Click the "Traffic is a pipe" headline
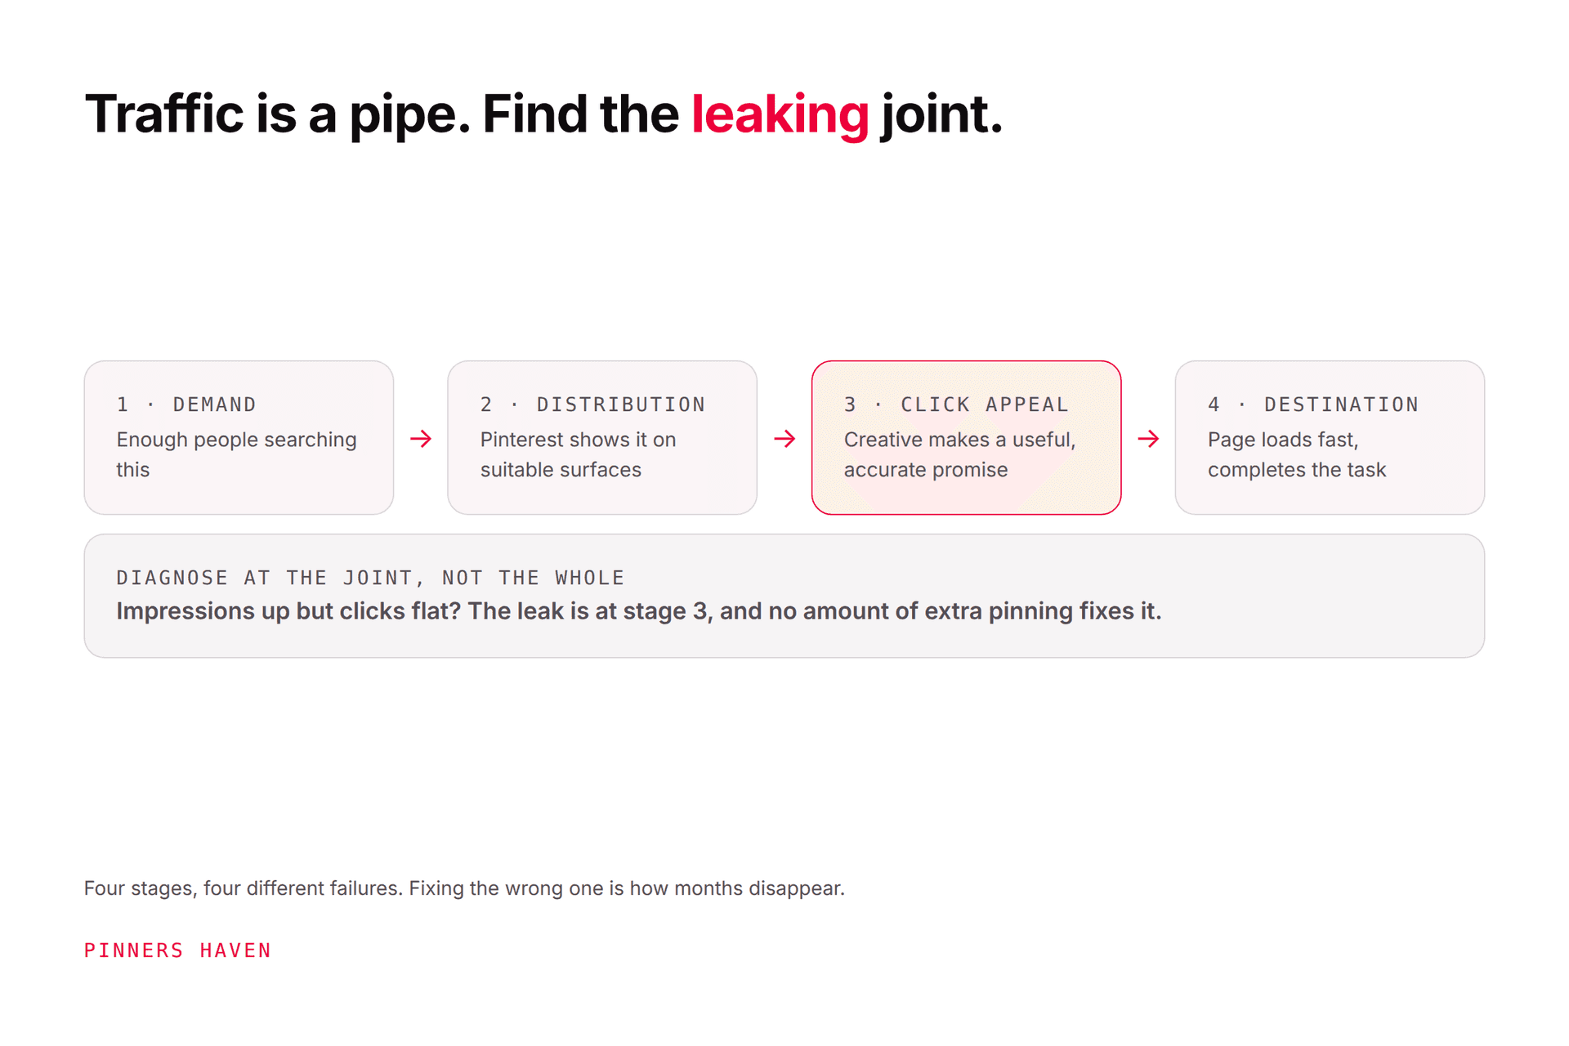This screenshot has height=1046, width=1569. (543, 114)
